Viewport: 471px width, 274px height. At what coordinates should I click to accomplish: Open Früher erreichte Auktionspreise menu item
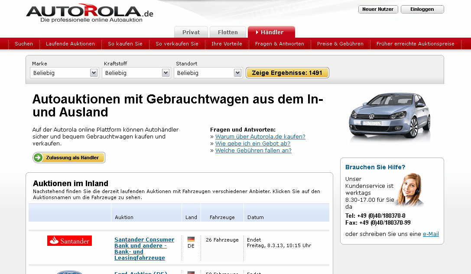tap(416, 44)
